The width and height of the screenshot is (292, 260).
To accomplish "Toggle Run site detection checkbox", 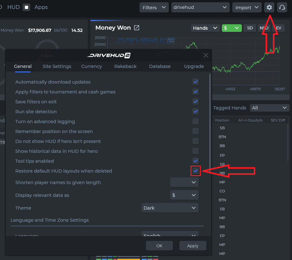I will point(196,111).
